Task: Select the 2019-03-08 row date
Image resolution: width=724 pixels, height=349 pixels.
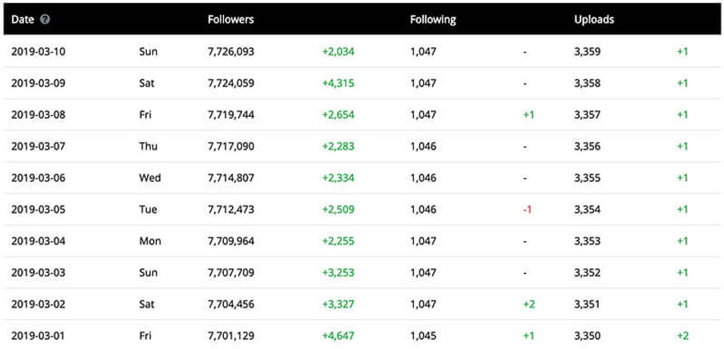Action: 38,115
